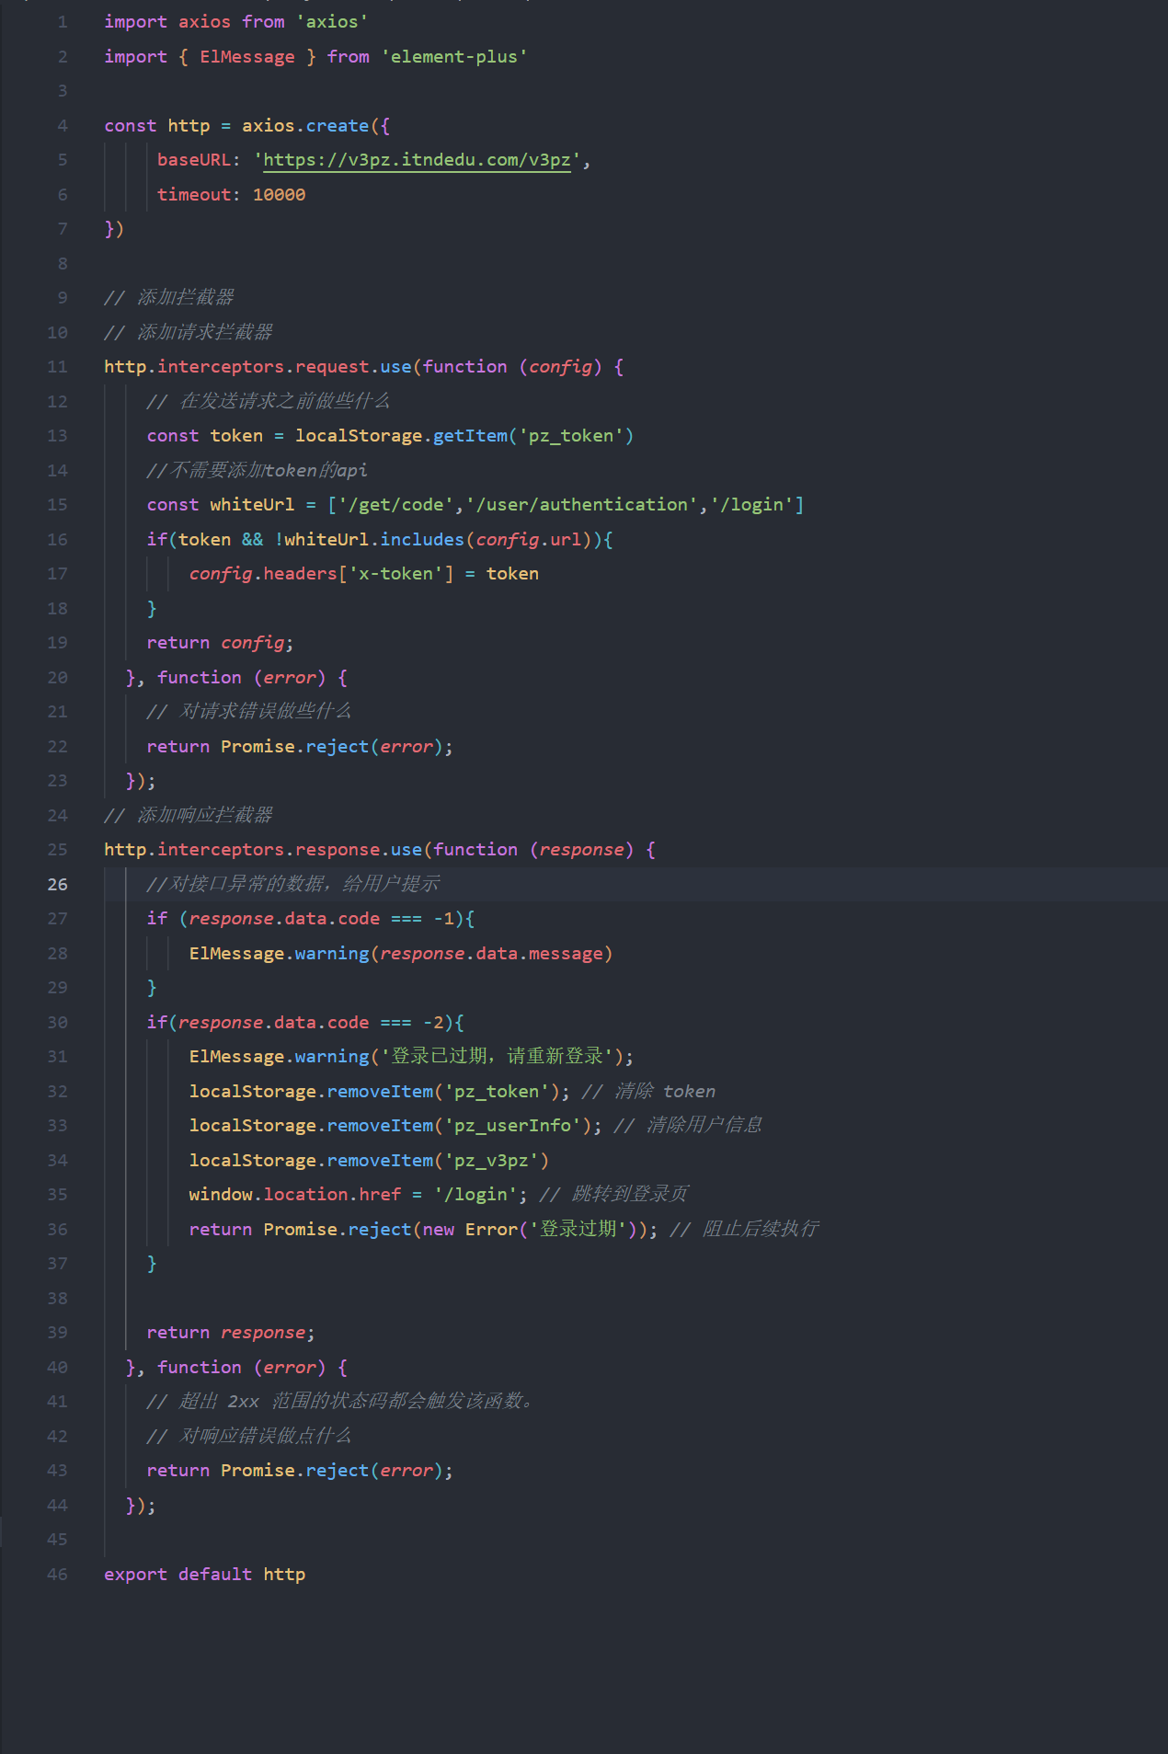Click export default http on line 46
Screen dimensions: 1168x1754
tap(205, 1575)
